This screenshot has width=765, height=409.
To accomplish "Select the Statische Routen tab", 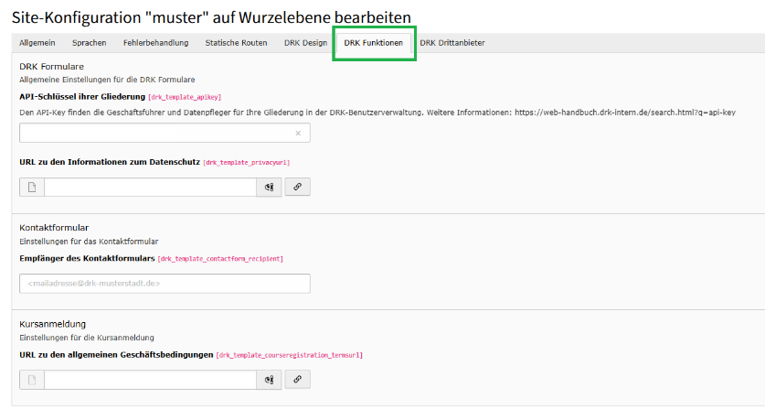I will pyautogui.click(x=236, y=43).
